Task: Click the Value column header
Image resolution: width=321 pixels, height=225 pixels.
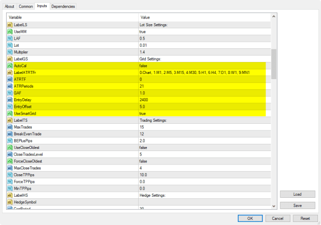Action: coord(204,17)
